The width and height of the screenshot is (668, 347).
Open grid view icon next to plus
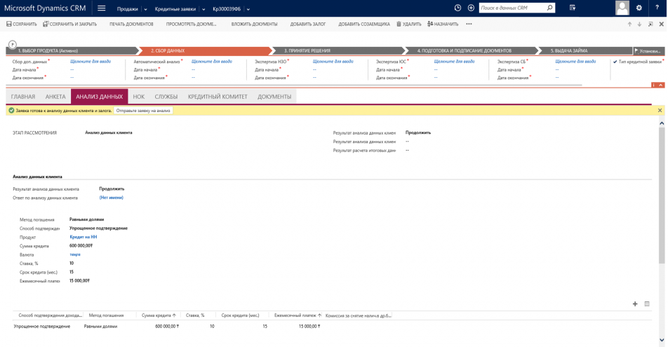pyautogui.click(x=647, y=304)
